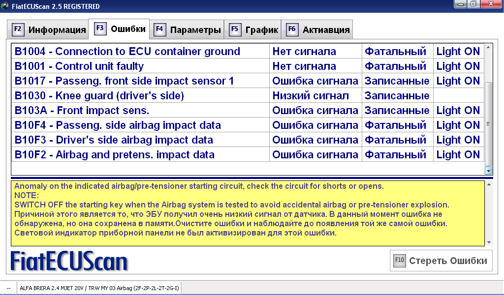This screenshot has height=295, width=504.
Task: Click status bar ALFA BRERA 2.4 MJET text
Action: pos(99,288)
